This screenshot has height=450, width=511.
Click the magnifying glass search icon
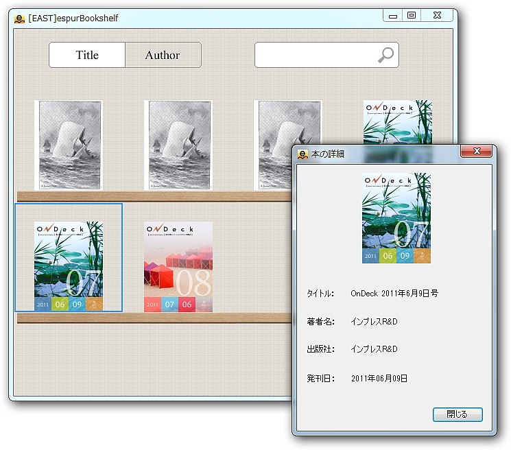(386, 55)
